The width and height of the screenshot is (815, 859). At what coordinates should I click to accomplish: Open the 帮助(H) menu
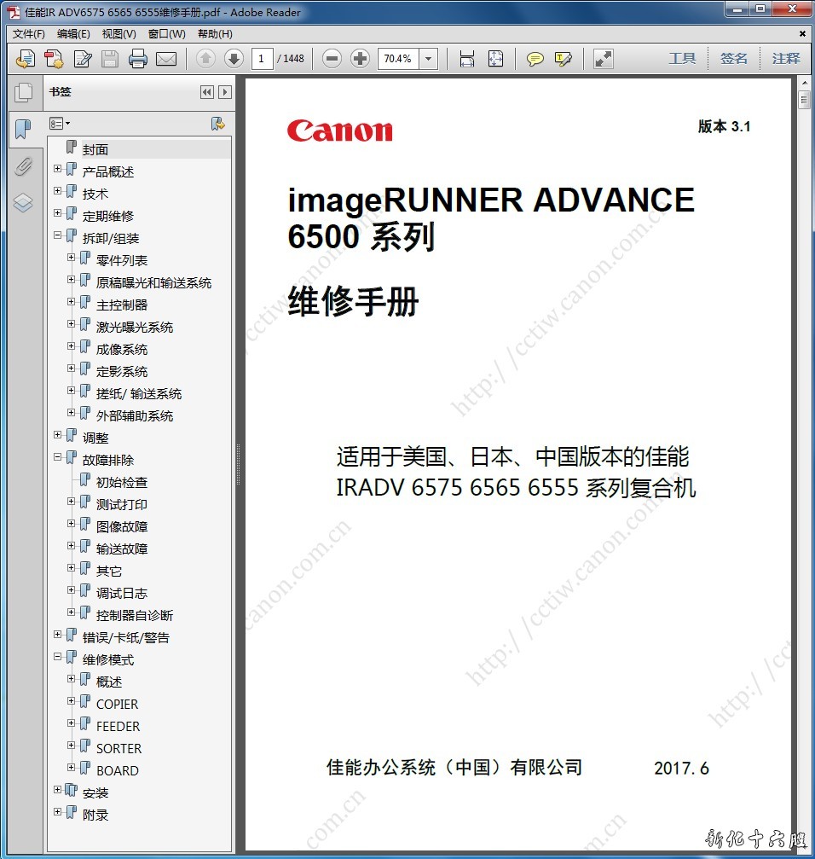(x=215, y=34)
